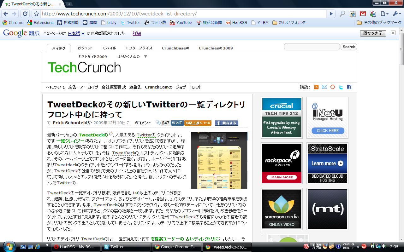Close the Google translate bar
The width and height of the screenshot is (404, 252).
point(393,33)
